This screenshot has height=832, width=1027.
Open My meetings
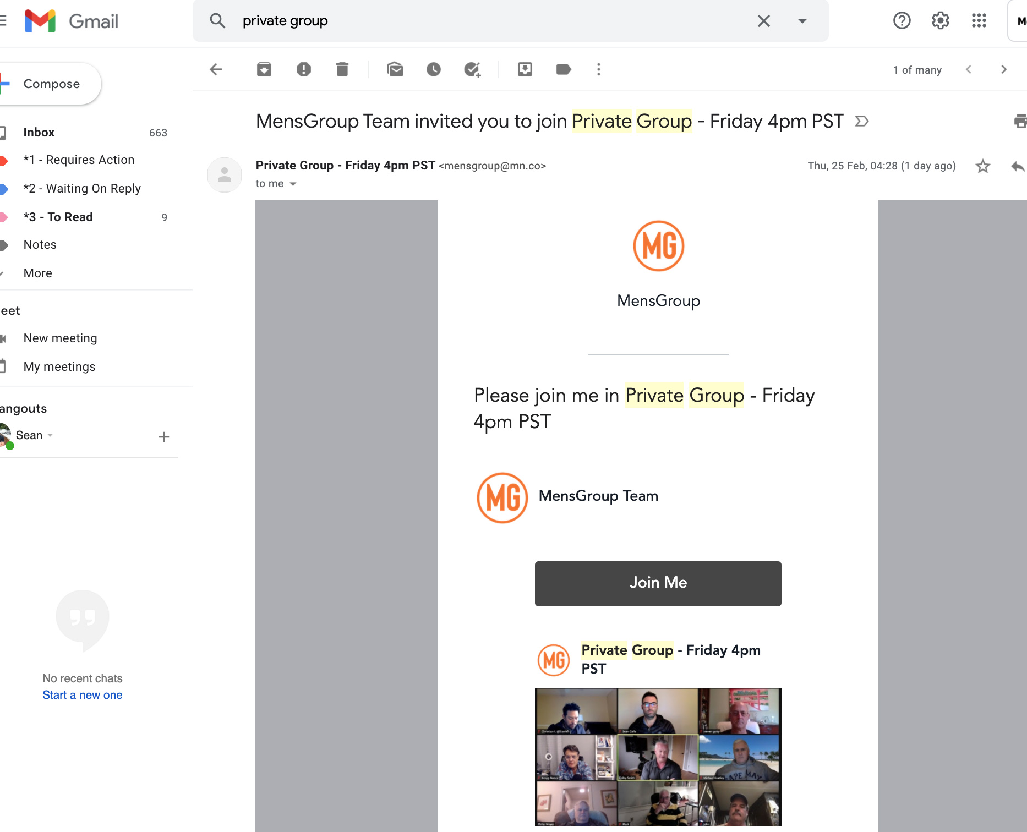59,366
